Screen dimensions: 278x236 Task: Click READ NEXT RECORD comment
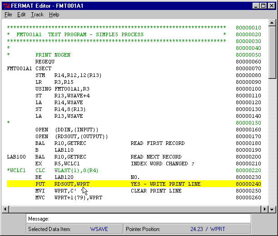(x=156, y=157)
